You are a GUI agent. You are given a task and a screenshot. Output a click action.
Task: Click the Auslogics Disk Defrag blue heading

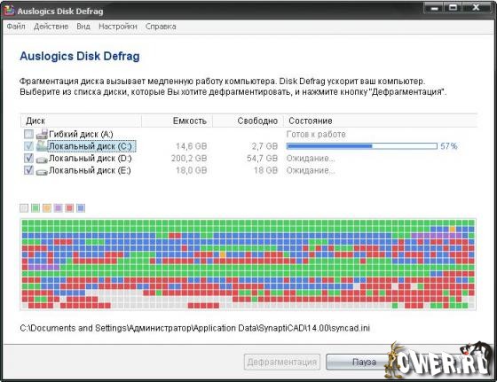(80, 56)
